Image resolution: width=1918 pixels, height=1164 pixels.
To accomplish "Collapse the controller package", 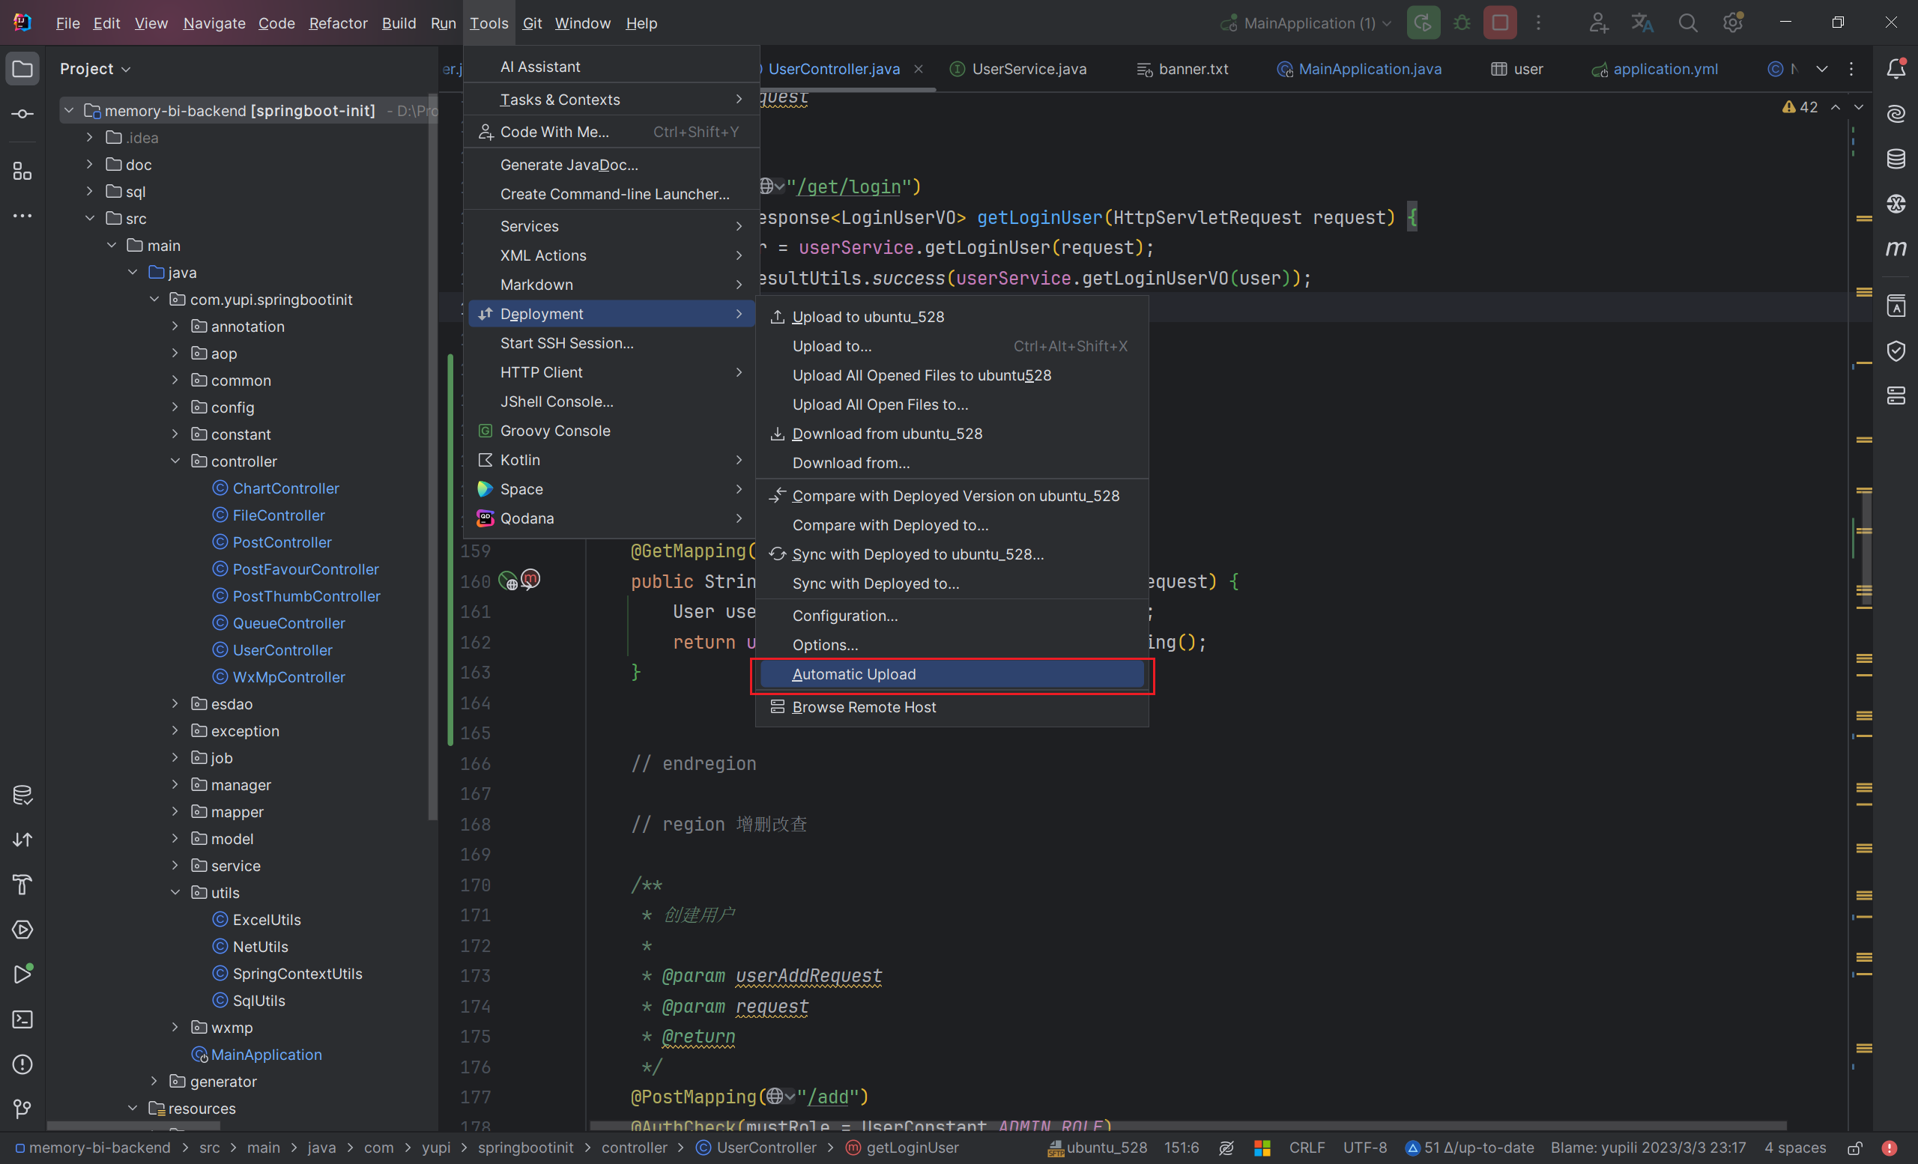I will tap(175, 461).
